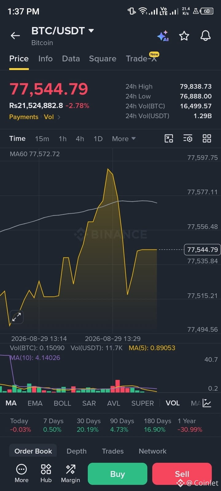Toggle the MA indicator
This screenshot has width=221, height=491.
pyautogui.click(x=11, y=403)
